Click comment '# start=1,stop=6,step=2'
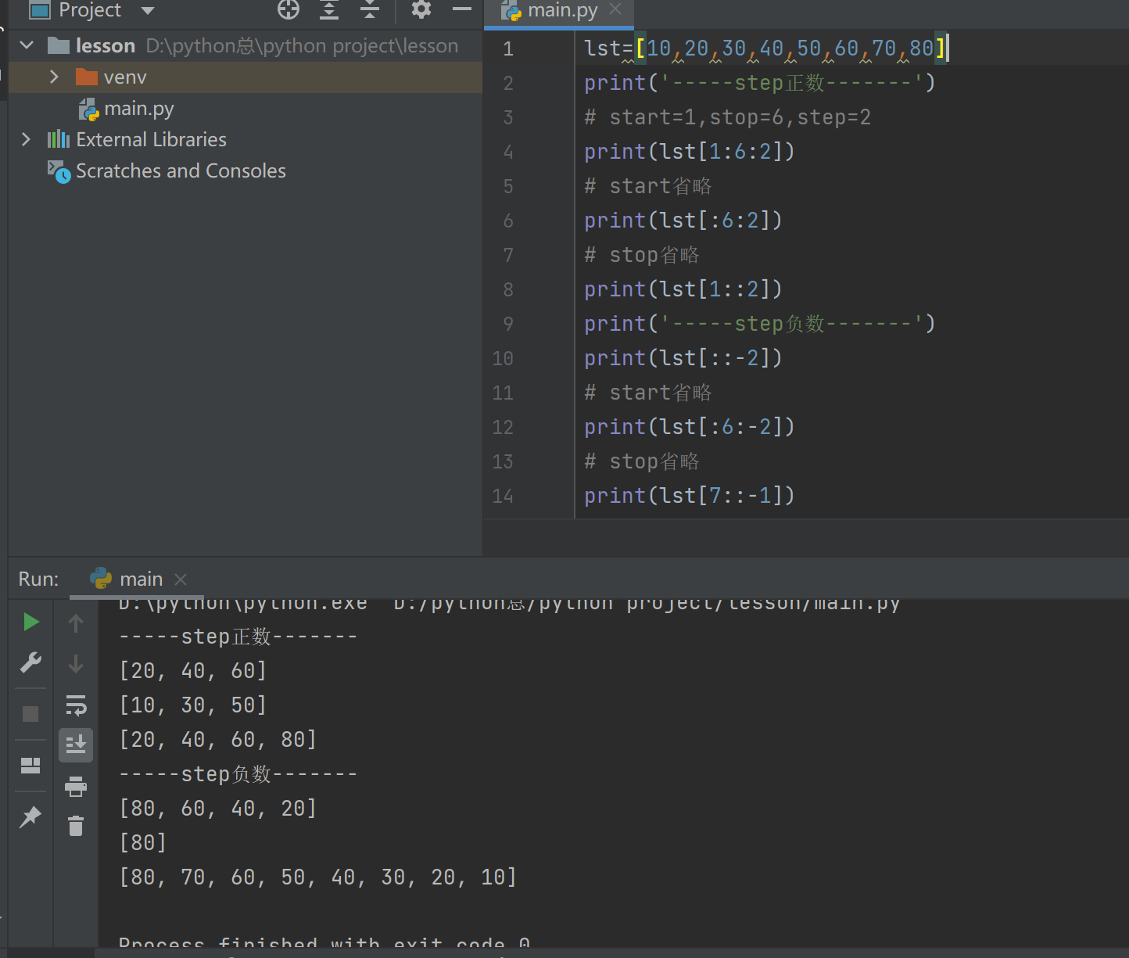Screen dimensions: 1129x958 tap(728, 117)
